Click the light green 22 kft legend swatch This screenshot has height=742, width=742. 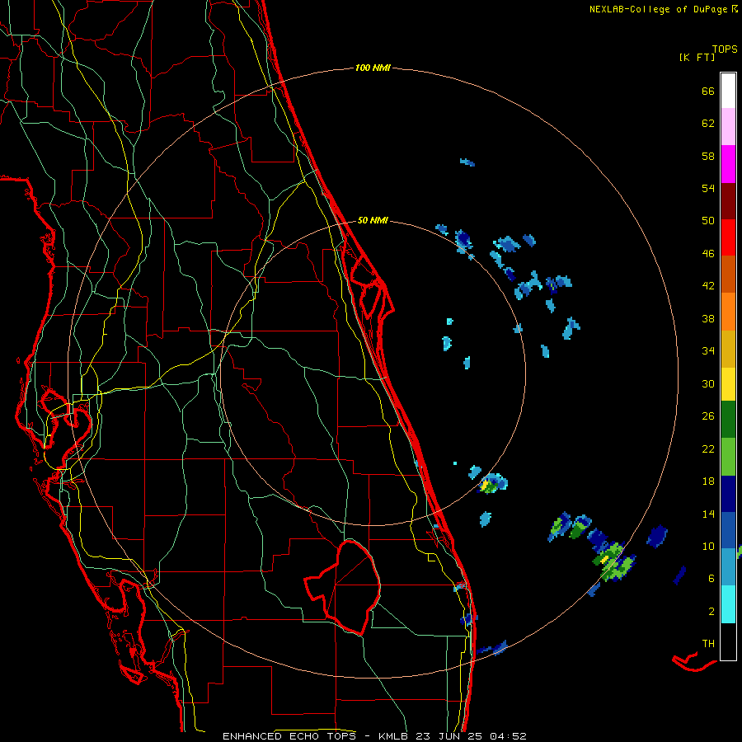tap(728, 457)
